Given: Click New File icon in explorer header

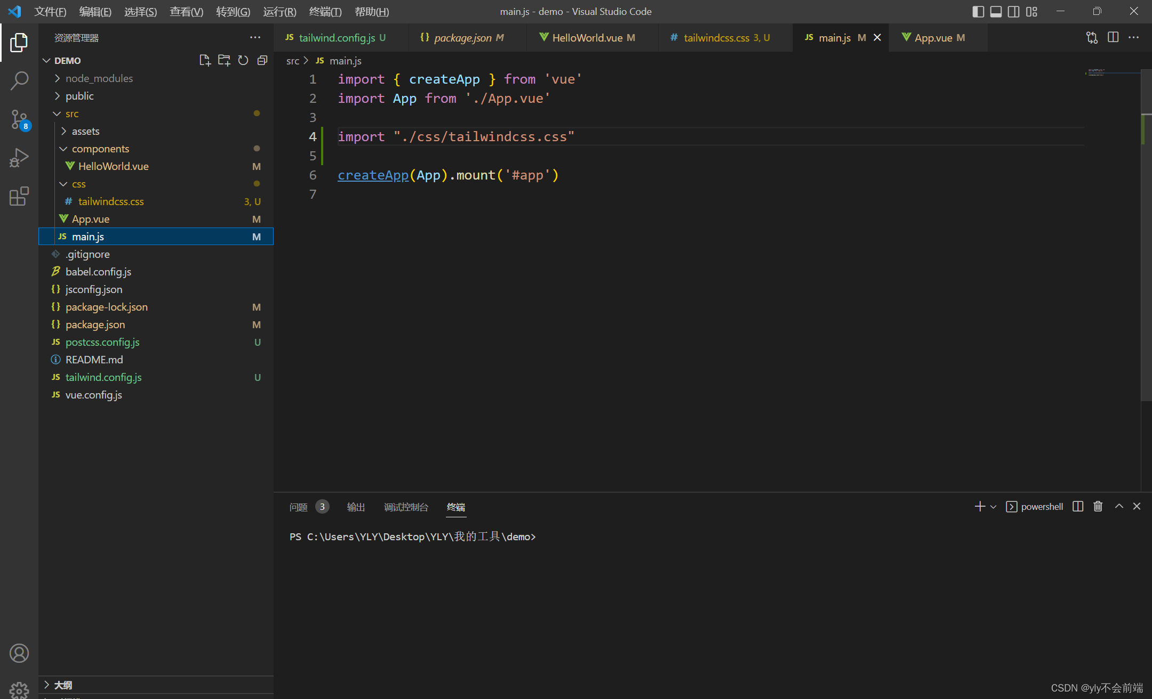Looking at the screenshot, I should 204,60.
